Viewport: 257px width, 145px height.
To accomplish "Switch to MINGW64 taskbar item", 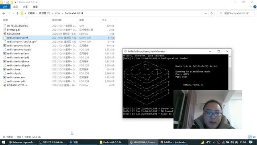I will click(143, 142).
